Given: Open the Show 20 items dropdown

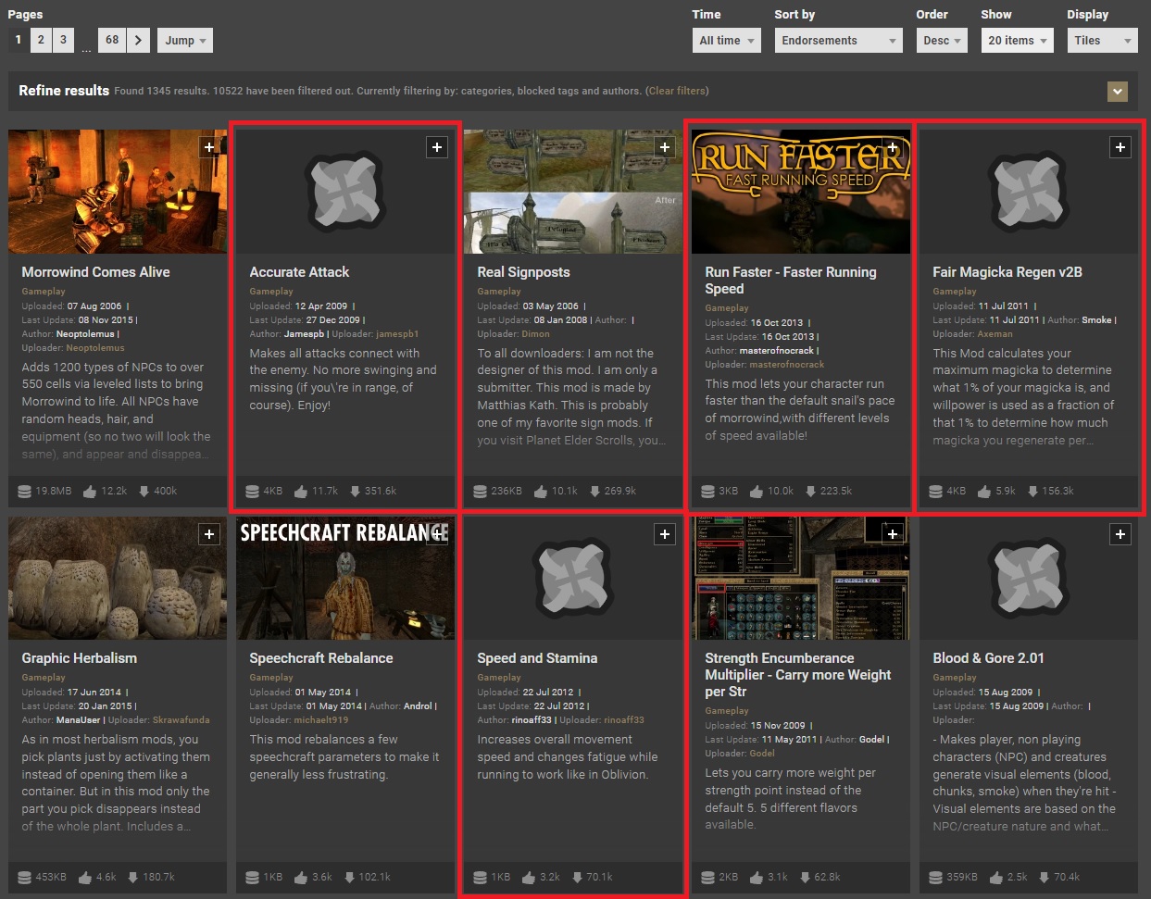Looking at the screenshot, I should 1017,41.
